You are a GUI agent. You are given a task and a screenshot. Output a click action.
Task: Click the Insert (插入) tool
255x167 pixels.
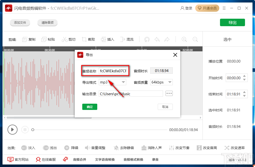pyautogui.click(x=107, y=39)
